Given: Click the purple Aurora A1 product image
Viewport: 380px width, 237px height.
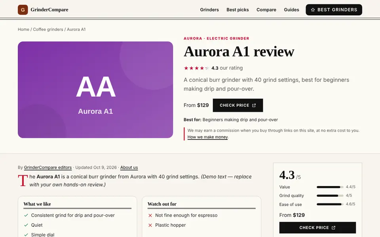Looking at the screenshot, I should [95, 90].
